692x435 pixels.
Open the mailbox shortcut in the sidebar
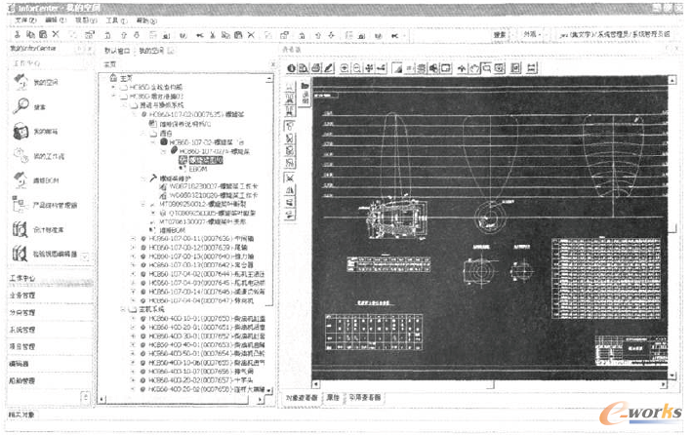pos(20,131)
